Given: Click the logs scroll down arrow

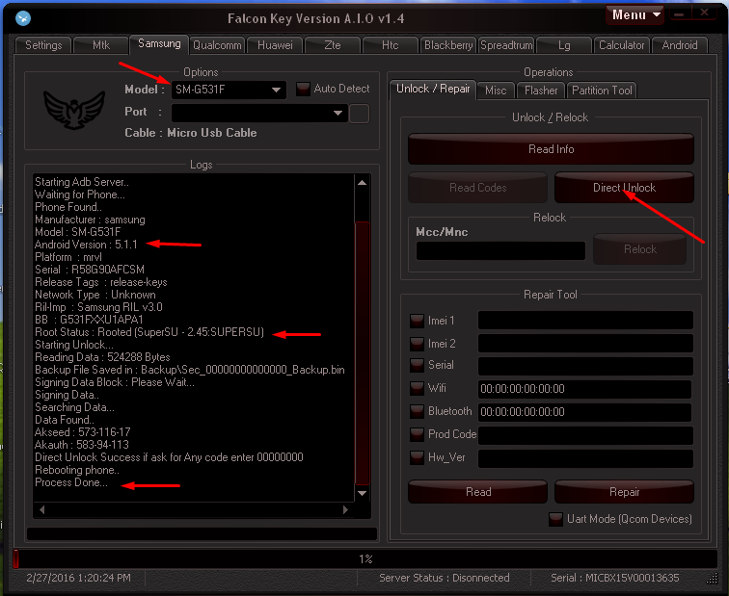Looking at the screenshot, I should coord(363,493).
